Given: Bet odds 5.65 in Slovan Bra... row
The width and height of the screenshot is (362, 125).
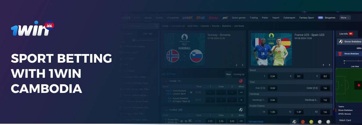Looking at the screenshot, I should [x=232, y=121].
